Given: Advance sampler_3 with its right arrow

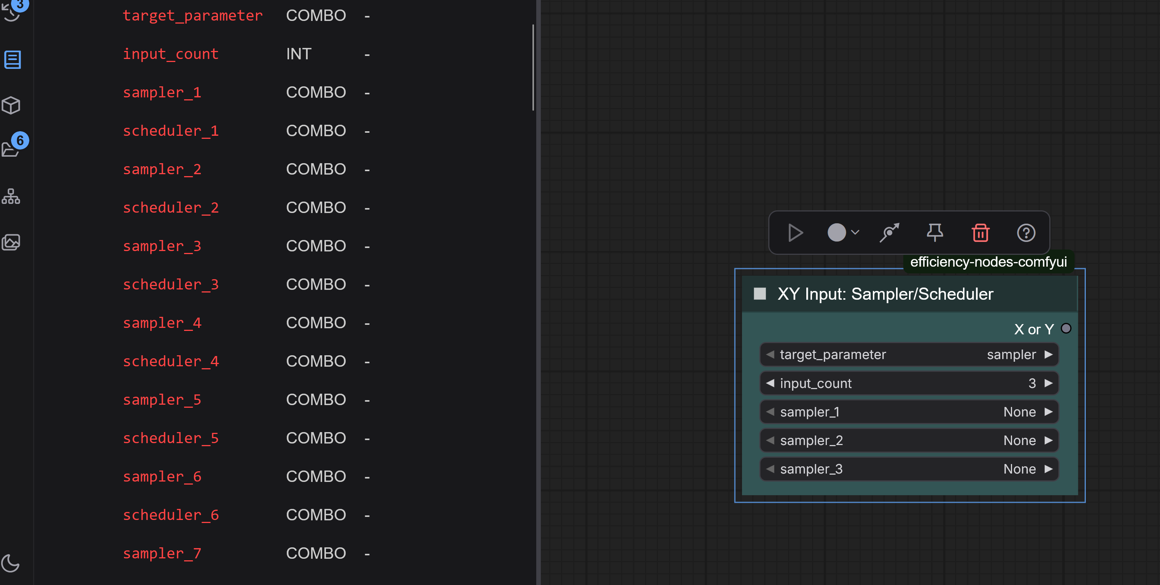Looking at the screenshot, I should [x=1048, y=469].
